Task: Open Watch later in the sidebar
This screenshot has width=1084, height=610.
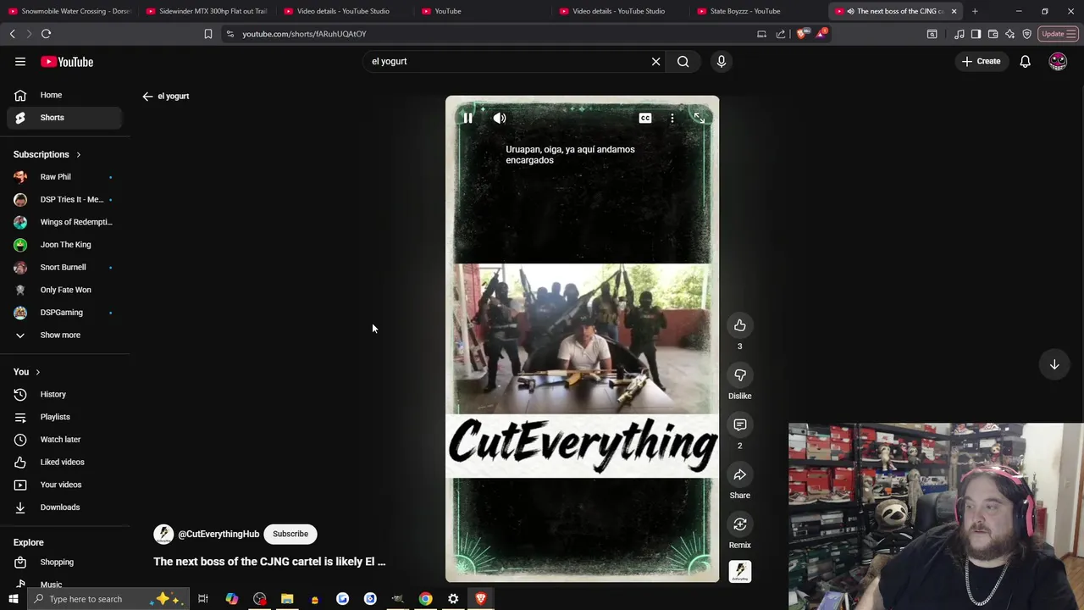Action: tap(64, 440)
